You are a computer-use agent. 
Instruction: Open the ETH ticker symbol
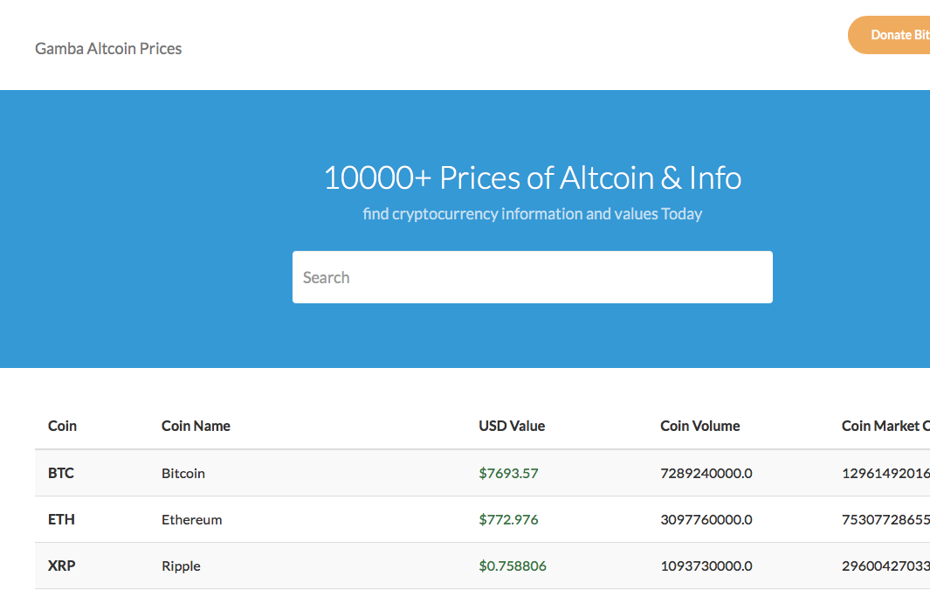(61, 519)
